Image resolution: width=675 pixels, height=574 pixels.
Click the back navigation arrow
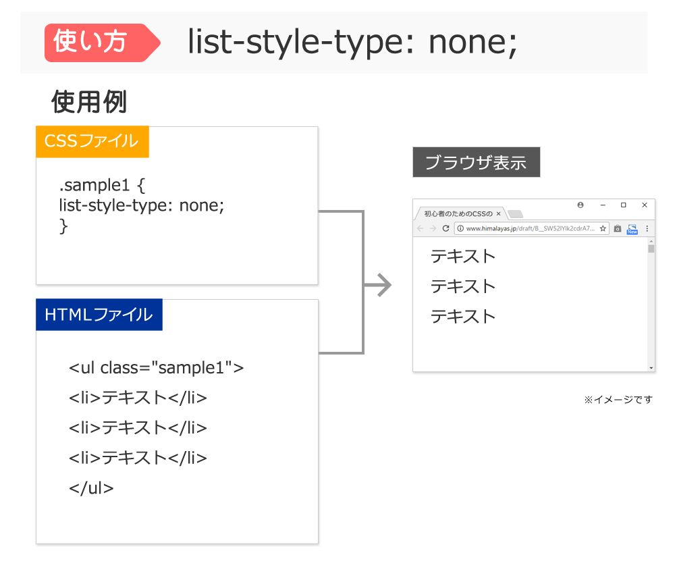pyautogui.click(x=419, y=228)
